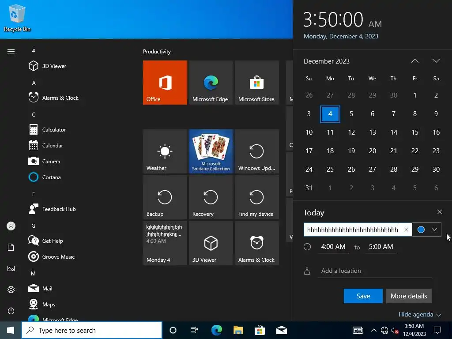Click the Power icon in Start sidebar
This screenshot has height=339, width=452.
click(11, 311)
